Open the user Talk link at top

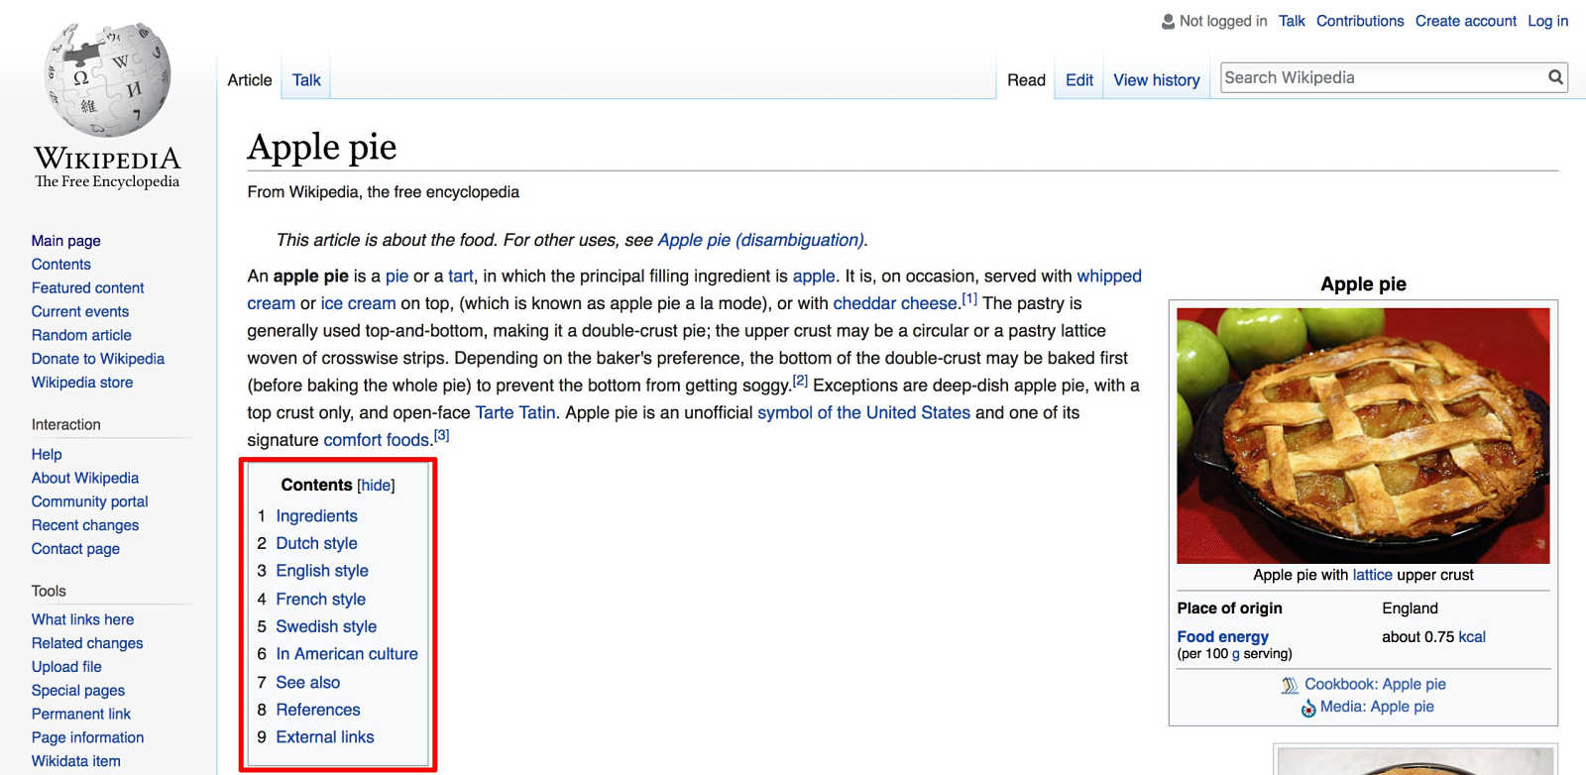click(1292, 21)
